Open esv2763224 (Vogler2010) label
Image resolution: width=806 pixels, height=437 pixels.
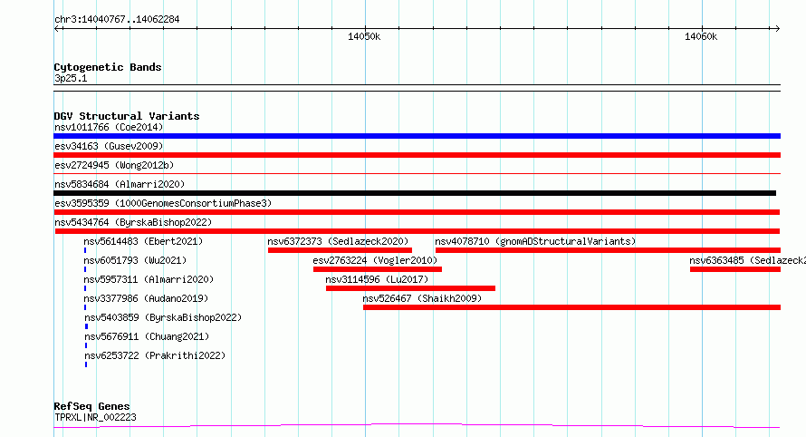[375, 260]
